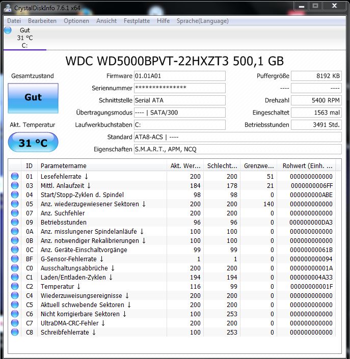Click status icon of ID C2 Temperatur row

(x=15, y=286)
